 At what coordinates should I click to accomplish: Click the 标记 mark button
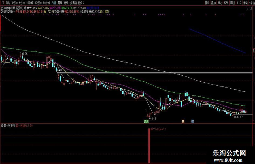tap(245, 3)
